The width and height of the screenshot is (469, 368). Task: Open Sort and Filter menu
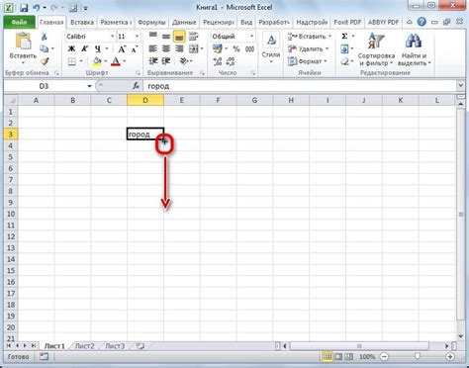point(376,48)
